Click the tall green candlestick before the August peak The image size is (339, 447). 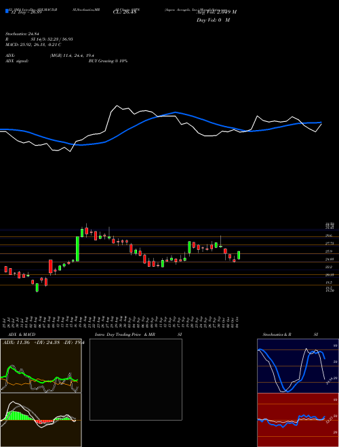77,249
